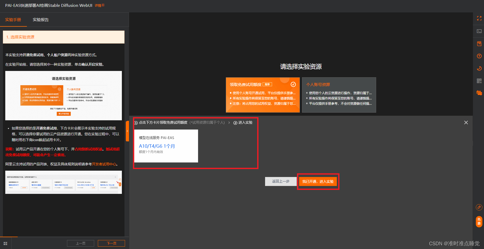Screen dimensions: 484x249
Task: Click the 推荐 tag on the free trial card
Action: 267,84
